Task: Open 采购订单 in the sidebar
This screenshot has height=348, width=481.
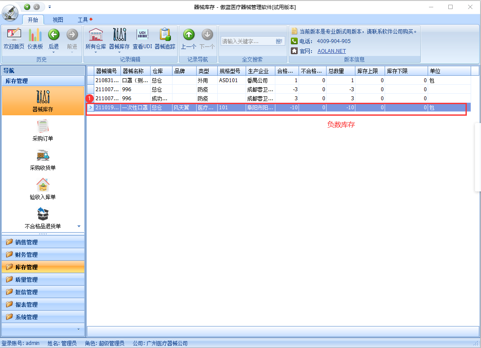Action: coord(43,130)
